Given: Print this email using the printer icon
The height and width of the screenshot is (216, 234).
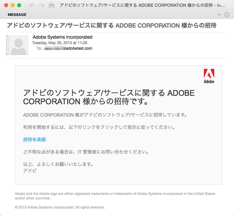Looking at the screenshot, I should click(51, 5).
